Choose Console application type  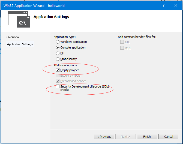58,47
